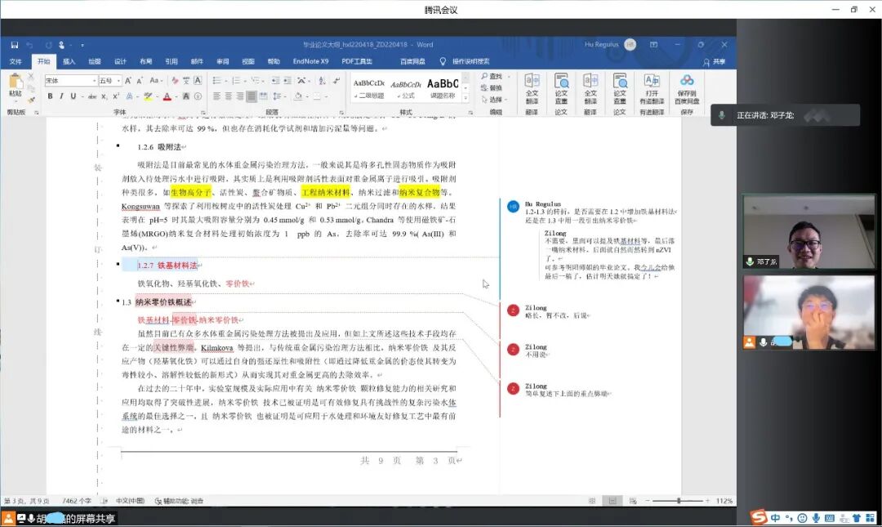
Task: Click the Hu Regulus account avatar in Word's title bar
Action: click(630, 44)
